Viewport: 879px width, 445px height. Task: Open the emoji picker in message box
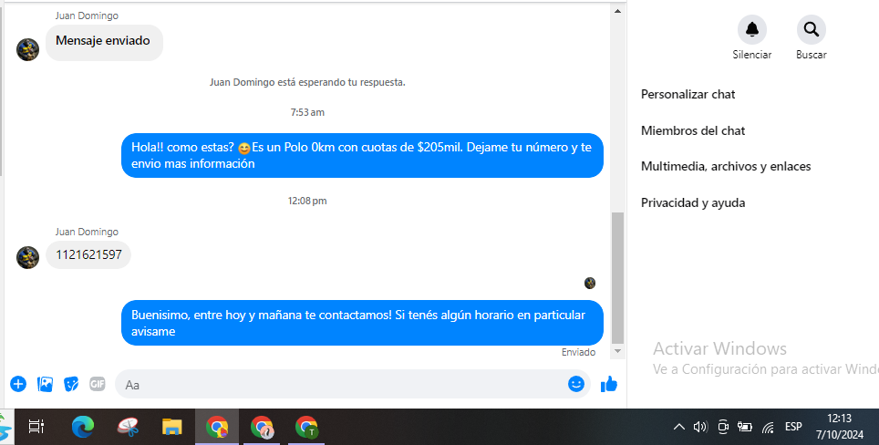[575, 384]
